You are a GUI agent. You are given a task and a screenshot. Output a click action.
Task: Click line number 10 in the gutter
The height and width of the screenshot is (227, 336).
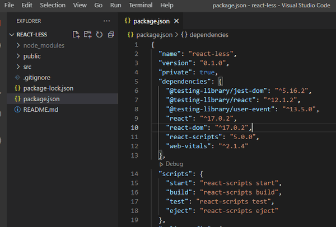pyautogui.click(x=134, y=127)
